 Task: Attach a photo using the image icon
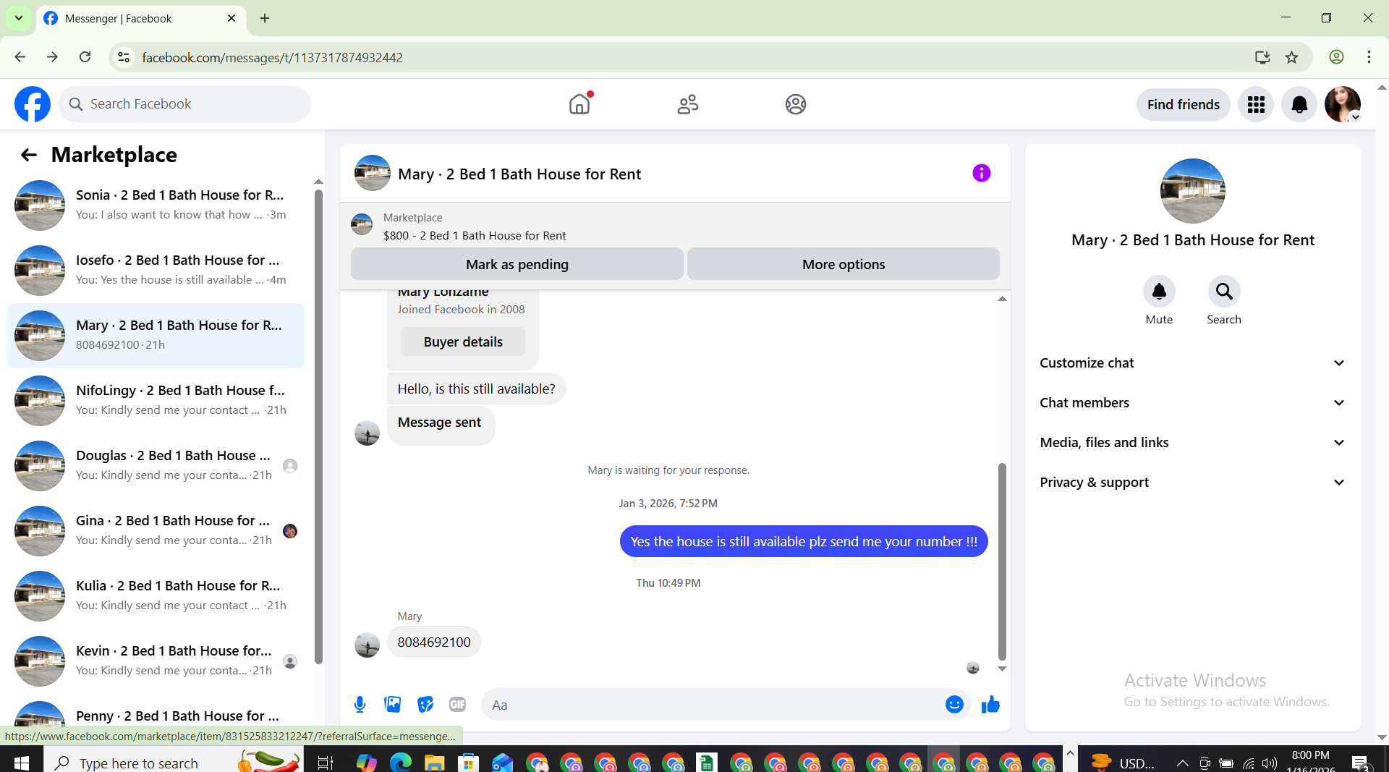(393, 705)
